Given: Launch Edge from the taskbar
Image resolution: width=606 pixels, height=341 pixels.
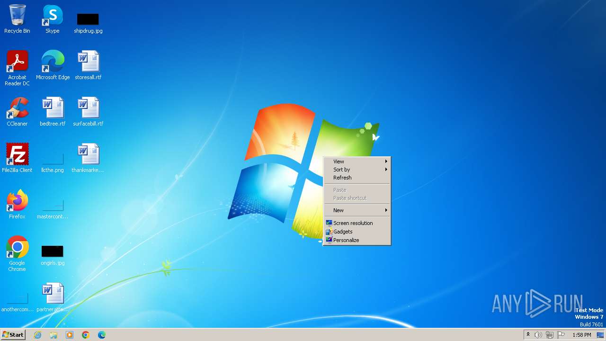Looking at the screenshot, I should pos(102,335).
